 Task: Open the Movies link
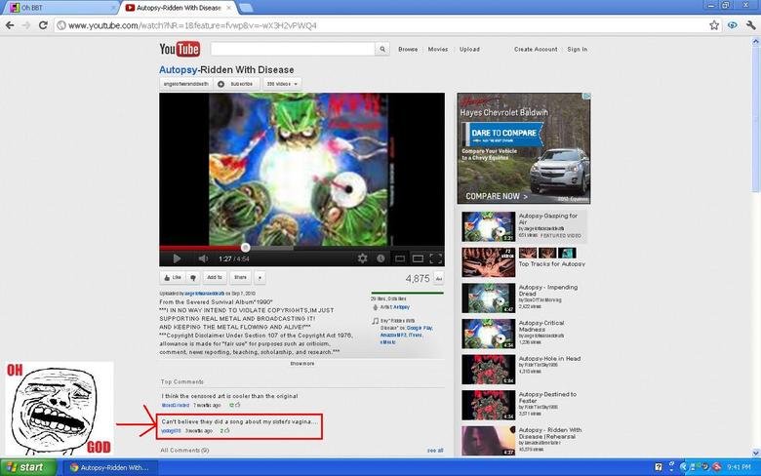click(x=438, y=49)
